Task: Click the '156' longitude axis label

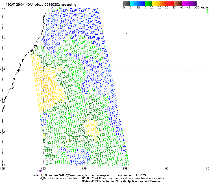Action: point(84,169)
